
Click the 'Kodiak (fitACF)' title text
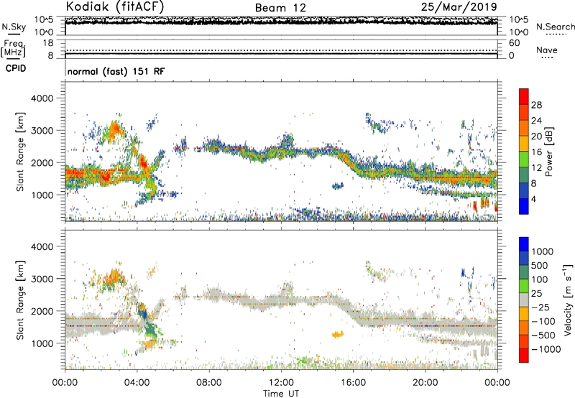[115, 6]
